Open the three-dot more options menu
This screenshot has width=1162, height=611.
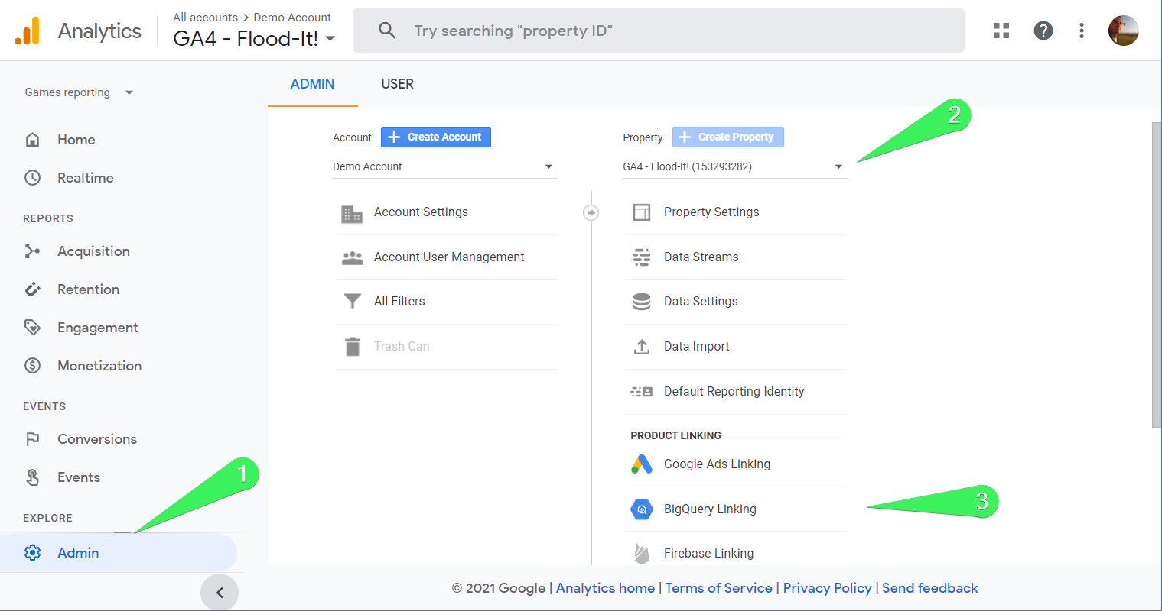1082,31
